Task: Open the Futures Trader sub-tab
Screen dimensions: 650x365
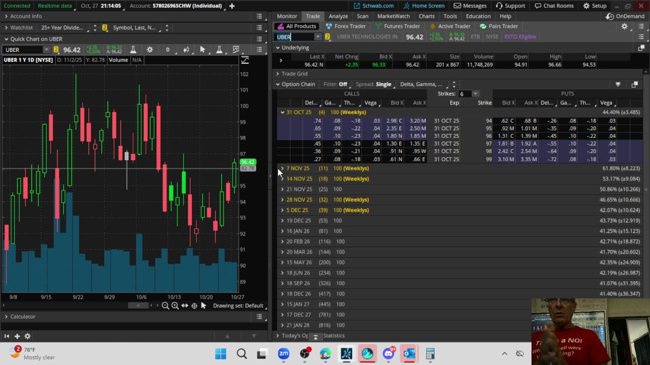Action: (398, 26)
